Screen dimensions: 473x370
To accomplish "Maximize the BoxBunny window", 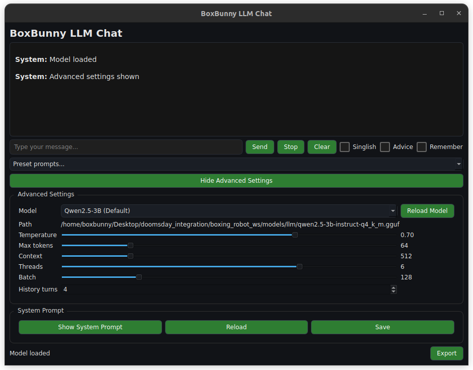I will tap(442, 14).
